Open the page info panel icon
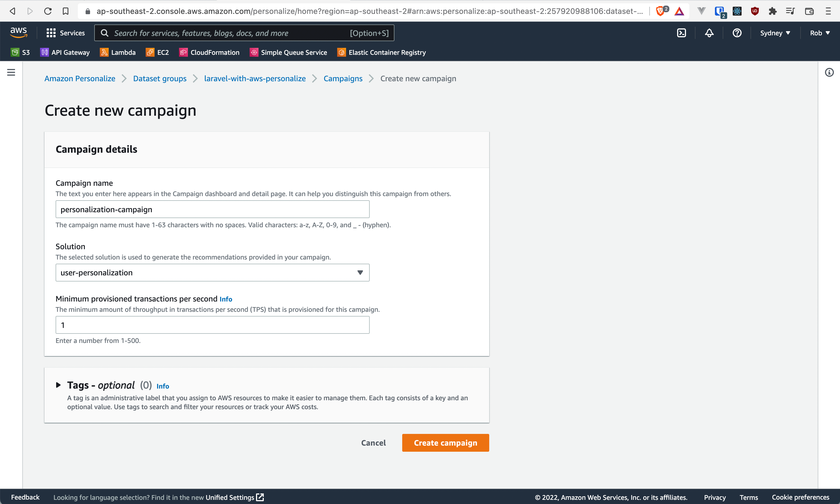 pyautogui.click(x=829, y=72)
